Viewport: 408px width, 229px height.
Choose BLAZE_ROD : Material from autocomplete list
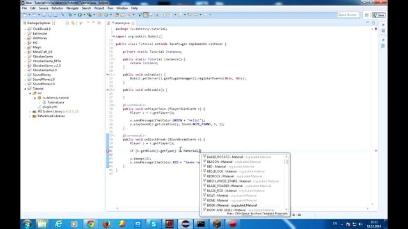click(244, 191)
